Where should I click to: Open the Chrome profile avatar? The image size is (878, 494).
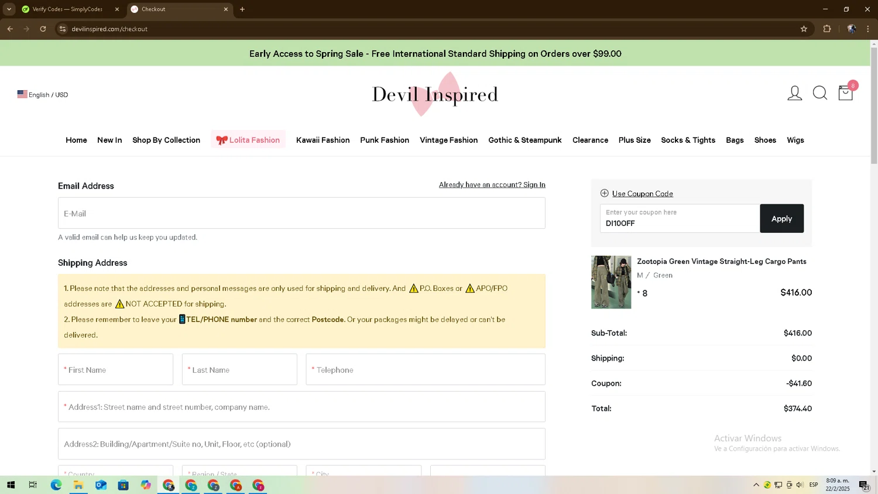point(852,29)
